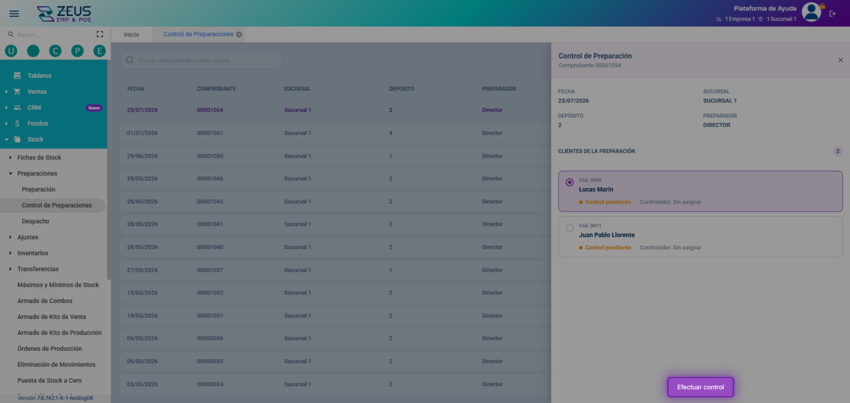Expand the Fondos menu arrow
The height and width of the screenshot is (403, 850).
point(6,123)
